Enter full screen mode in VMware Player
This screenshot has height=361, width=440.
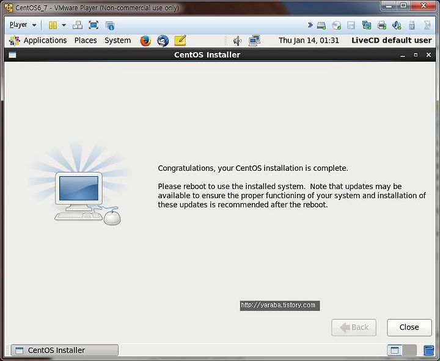(x=94, y=25)
